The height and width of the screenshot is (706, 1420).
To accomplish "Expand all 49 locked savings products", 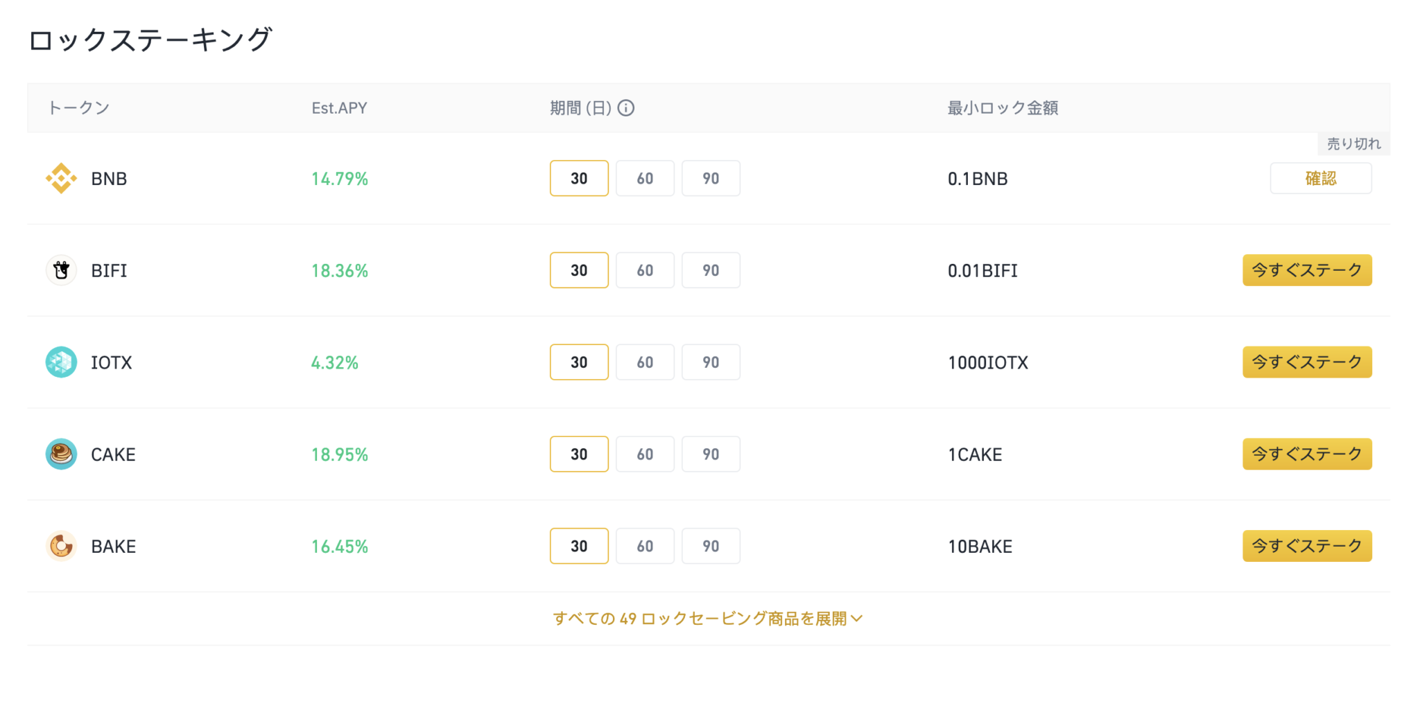I will tap(699, 618).
